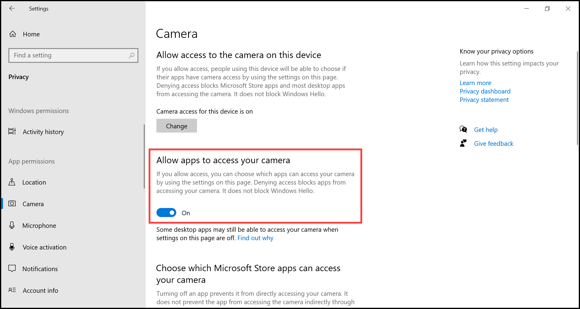580x309 pixels.
Task: Click the back arrow at top left
Action: coord(12,8)
